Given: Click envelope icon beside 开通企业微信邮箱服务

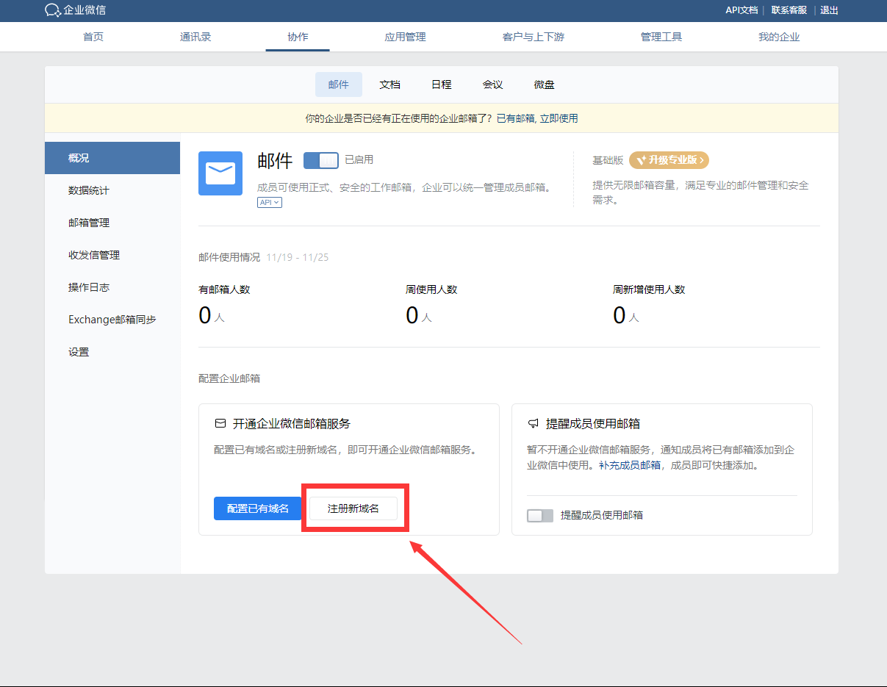Looking at the screenshot, I should point(220,424).
